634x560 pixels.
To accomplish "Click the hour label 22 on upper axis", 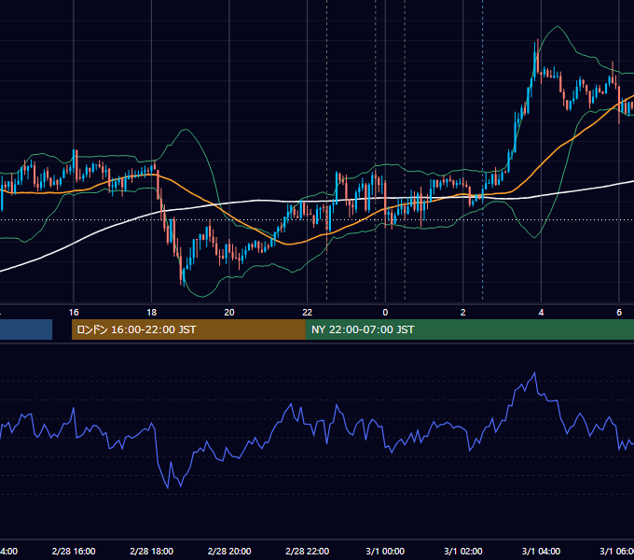I will click(308, 313).
